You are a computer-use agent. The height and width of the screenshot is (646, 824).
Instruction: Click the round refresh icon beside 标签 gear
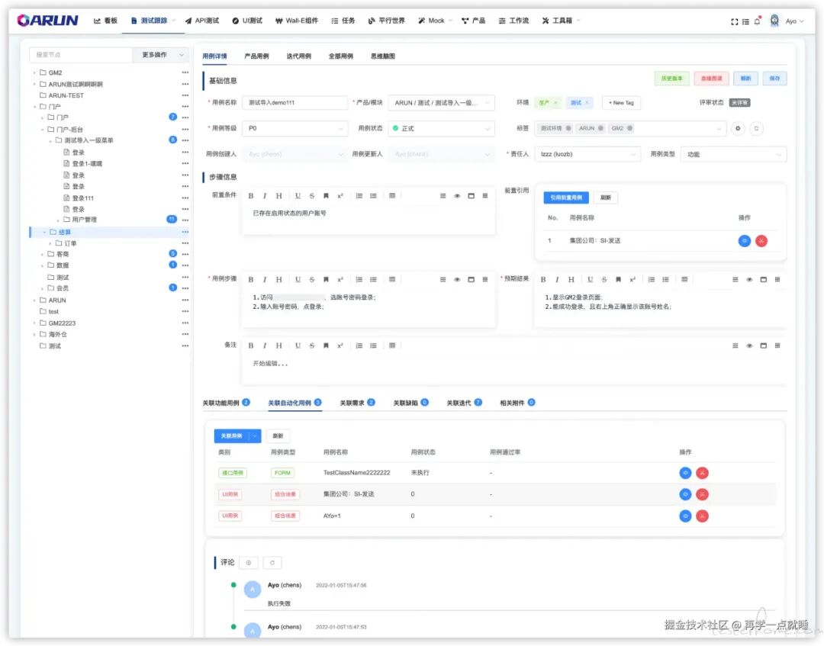tap(756, 128)
